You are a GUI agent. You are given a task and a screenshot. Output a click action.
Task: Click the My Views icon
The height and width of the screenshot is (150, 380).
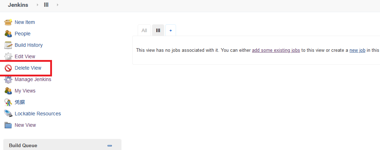point(8,91)
